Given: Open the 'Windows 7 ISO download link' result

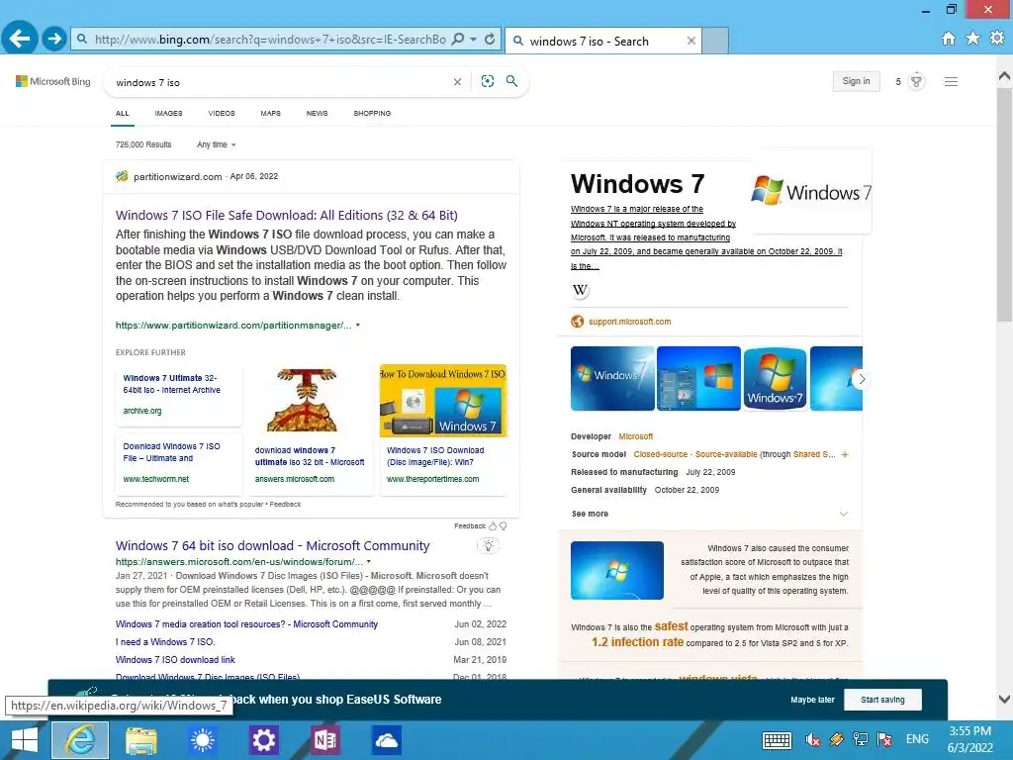Looking at the screenshot, I should point(175,660).
